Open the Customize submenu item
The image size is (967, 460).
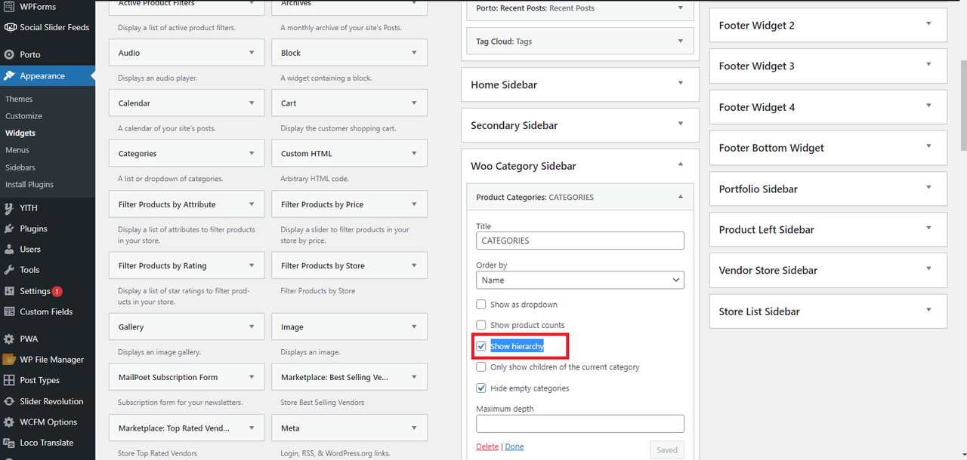23,116
